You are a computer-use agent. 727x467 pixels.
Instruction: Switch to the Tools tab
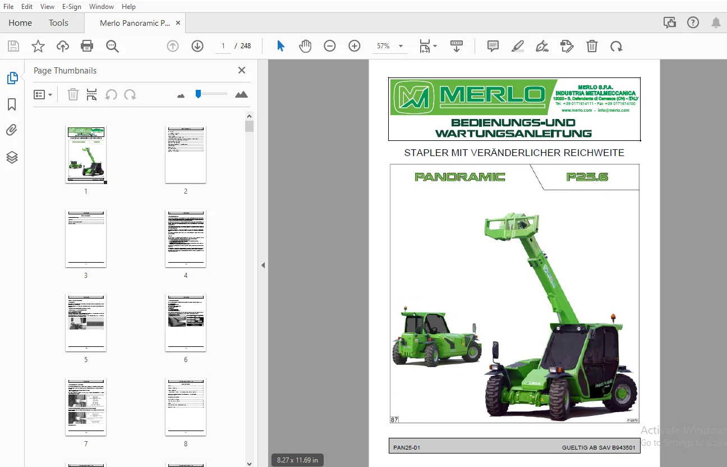pyautogui.click(x=58, y=23)
